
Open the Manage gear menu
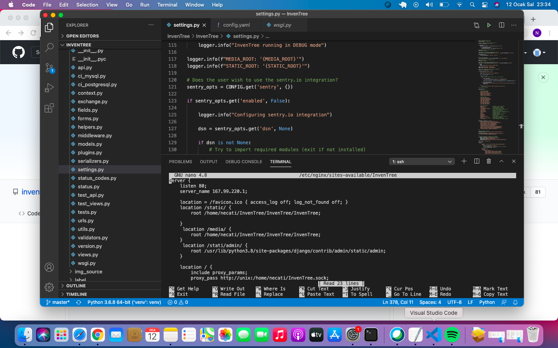click(x=49, y=287)
